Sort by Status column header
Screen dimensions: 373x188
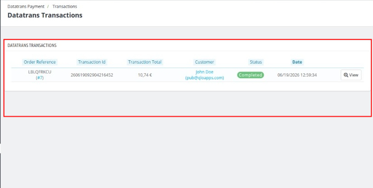[256, 62]
